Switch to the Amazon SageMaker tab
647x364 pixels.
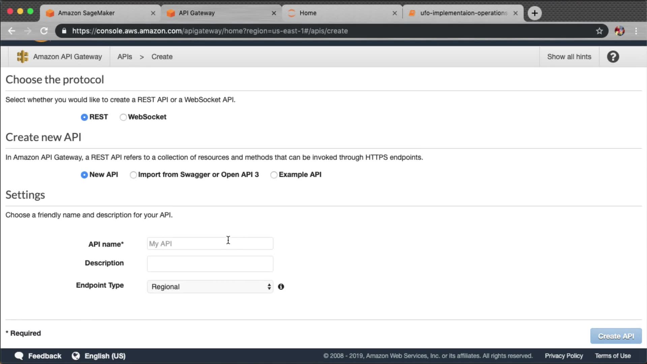click(x=86, y=13)
